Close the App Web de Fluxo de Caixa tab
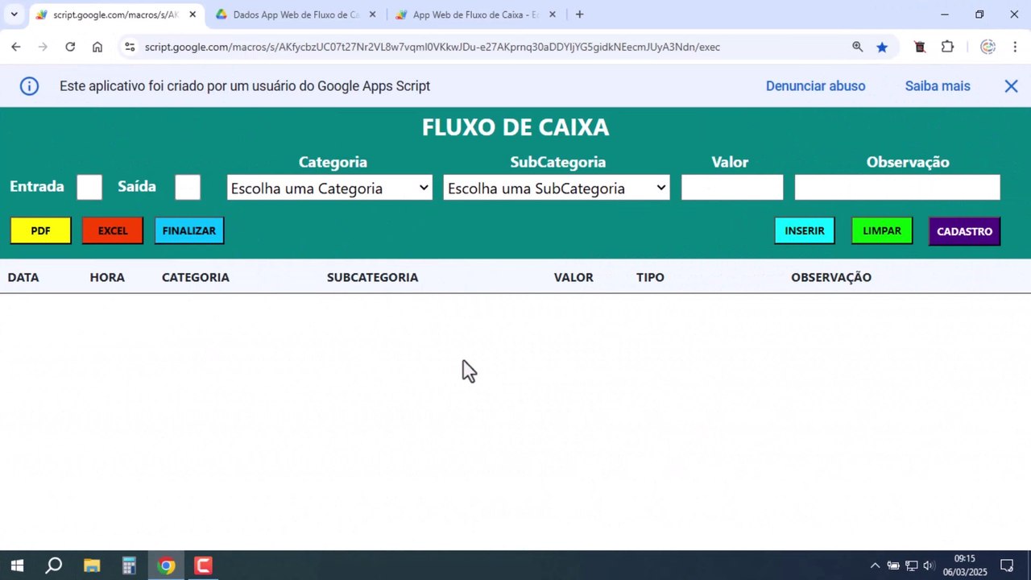This screenshot has height=580, width=1031. [553, 14]
